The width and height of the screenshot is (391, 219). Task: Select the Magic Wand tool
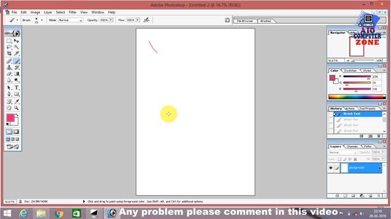click(x=16, y=47)
